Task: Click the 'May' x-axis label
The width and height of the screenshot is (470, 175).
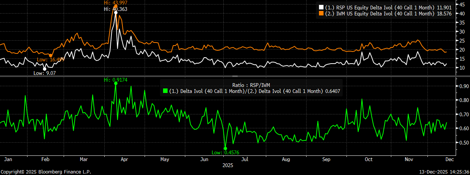Action: coord(165,160)
